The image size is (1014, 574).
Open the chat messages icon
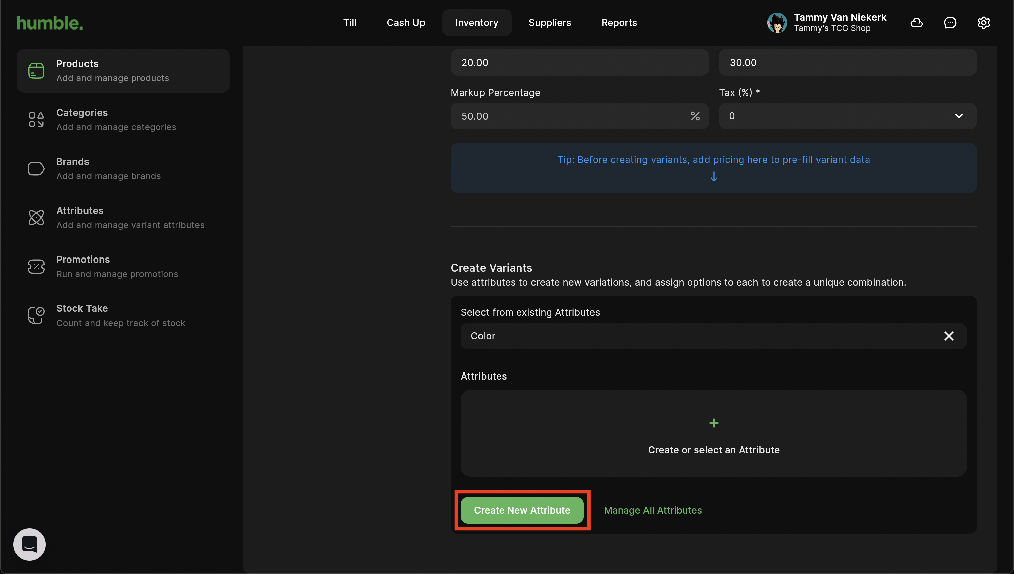[950, 23]
